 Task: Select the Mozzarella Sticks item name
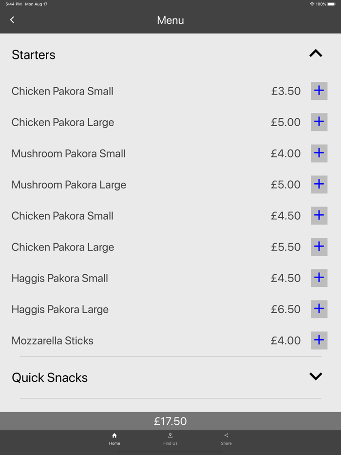coord(53,341)
